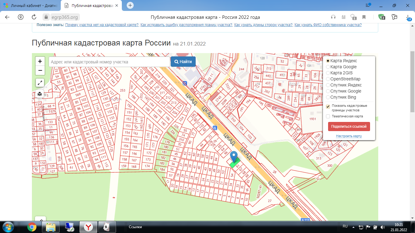Open Protect shield icon with badge 1
415x233 pixels.
[353, 17]
